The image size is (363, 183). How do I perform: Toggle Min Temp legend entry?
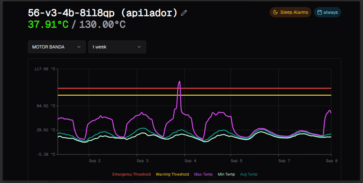click(226, 174)
